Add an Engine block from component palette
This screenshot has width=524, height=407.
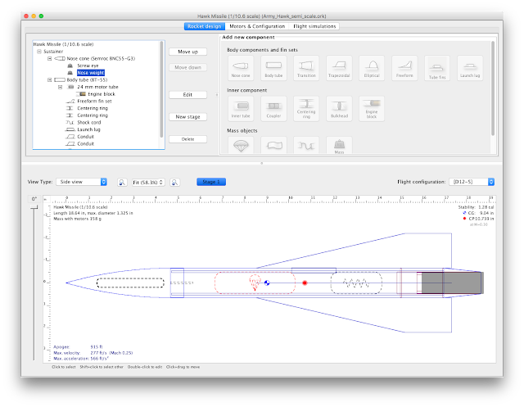pyautogui.click(x=372, y=109)
